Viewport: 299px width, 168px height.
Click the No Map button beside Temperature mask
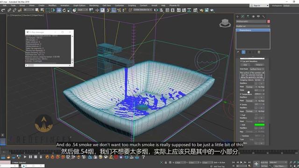pos(261,101)
